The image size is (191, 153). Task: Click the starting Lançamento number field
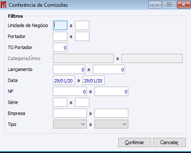tap(69, 69)
